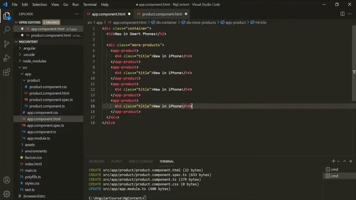
Task: Open the Manage gear icon
Action: pos(7,194)
